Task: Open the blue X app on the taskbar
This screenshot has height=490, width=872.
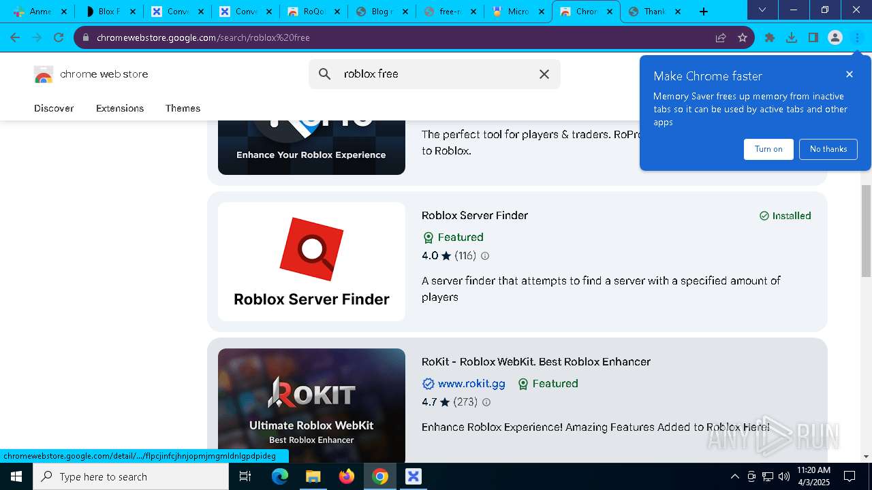Action: [414, 476]
